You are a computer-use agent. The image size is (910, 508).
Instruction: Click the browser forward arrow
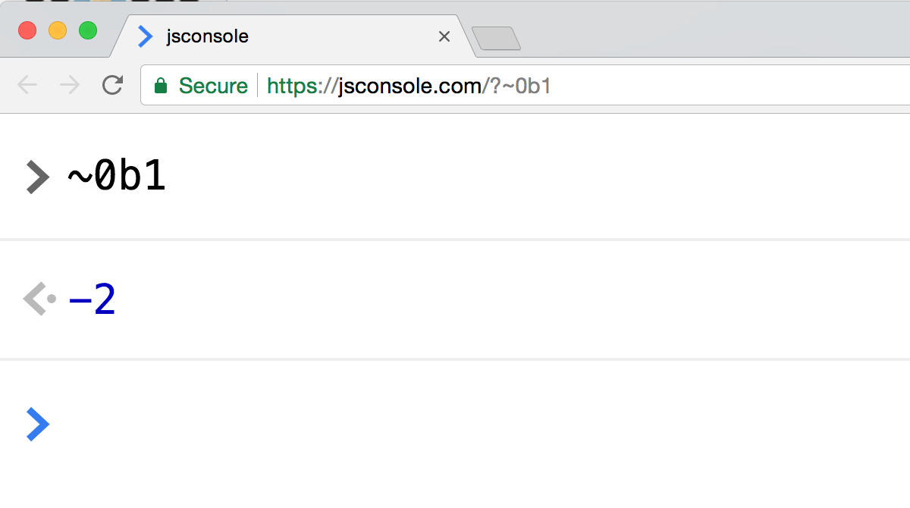[70, 85]
